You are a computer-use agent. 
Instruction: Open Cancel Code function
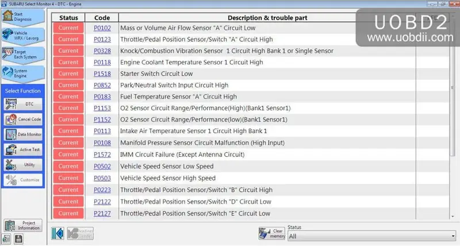pos(23,120)
